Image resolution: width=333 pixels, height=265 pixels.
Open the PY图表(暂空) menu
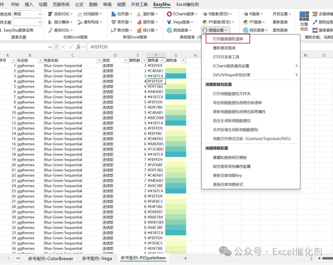click(218, 22)
